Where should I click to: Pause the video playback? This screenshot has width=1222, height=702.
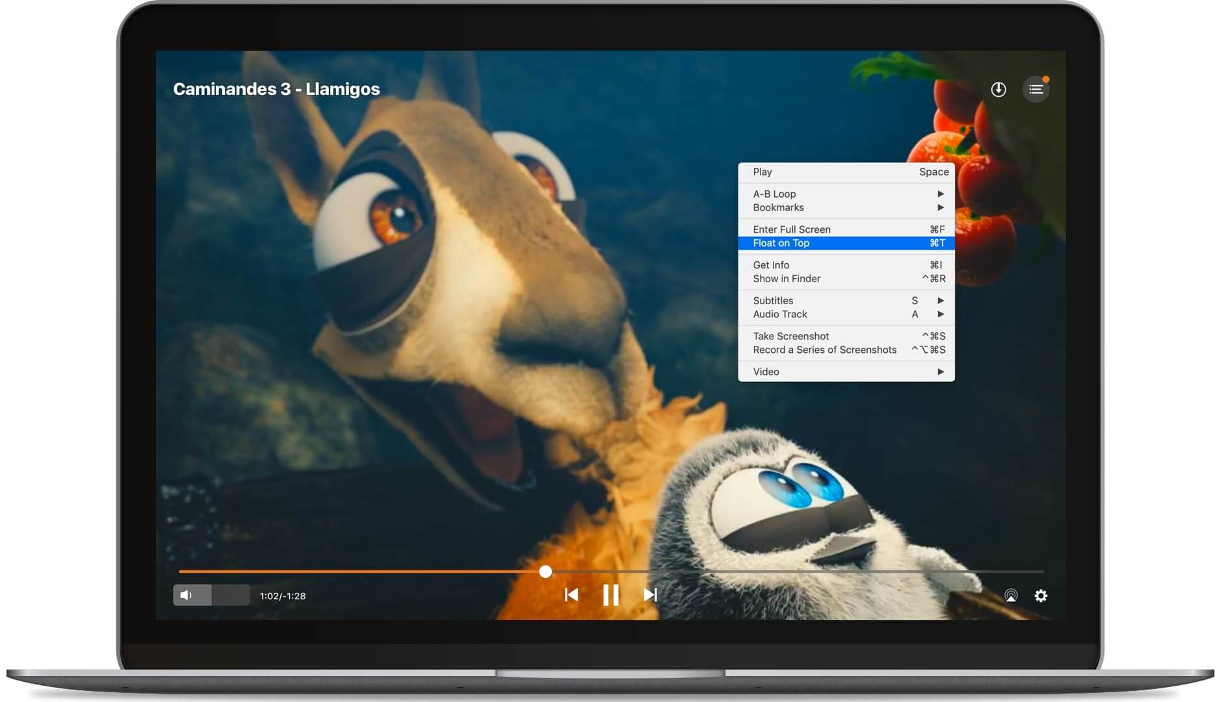(610, 595)
